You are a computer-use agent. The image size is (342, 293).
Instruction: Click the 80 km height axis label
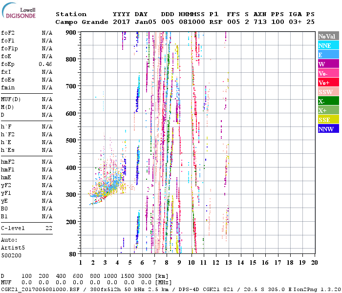[73, 254]
